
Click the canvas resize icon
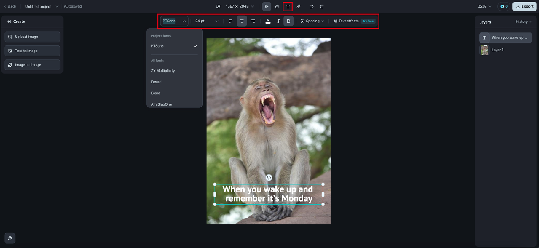[x=218, y=6]
